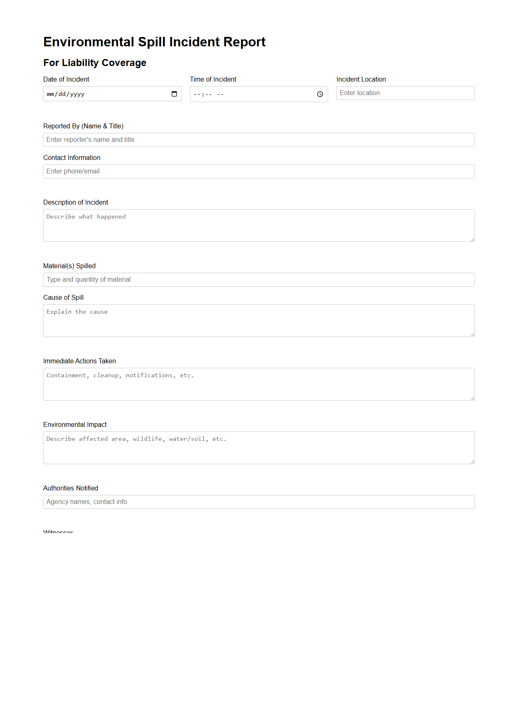Click the Environmental Spill Incident Report heading
This screenshot has height=718, width=518.
tap(155, 42)
